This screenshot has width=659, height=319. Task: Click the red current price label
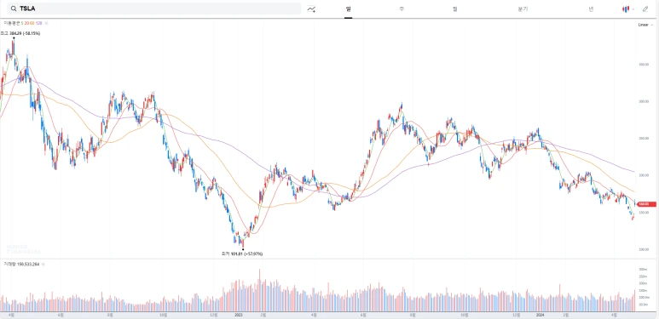646,204
